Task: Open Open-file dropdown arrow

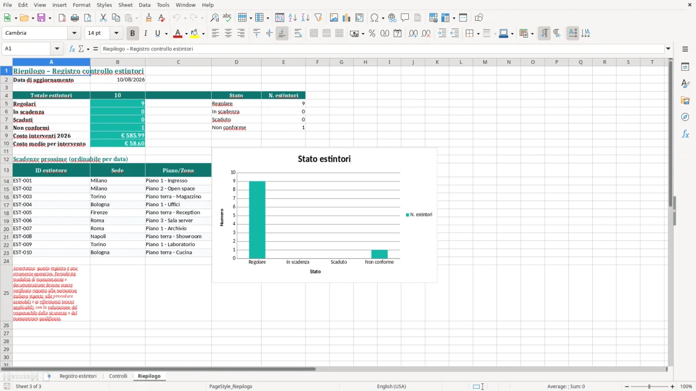Action: pos(32,18)
